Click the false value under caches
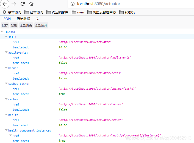This screenshot has width=194, height=143. coord(63,109)
